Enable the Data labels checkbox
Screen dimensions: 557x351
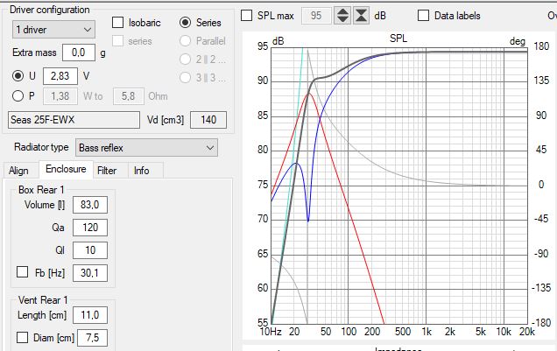point(424,16)
